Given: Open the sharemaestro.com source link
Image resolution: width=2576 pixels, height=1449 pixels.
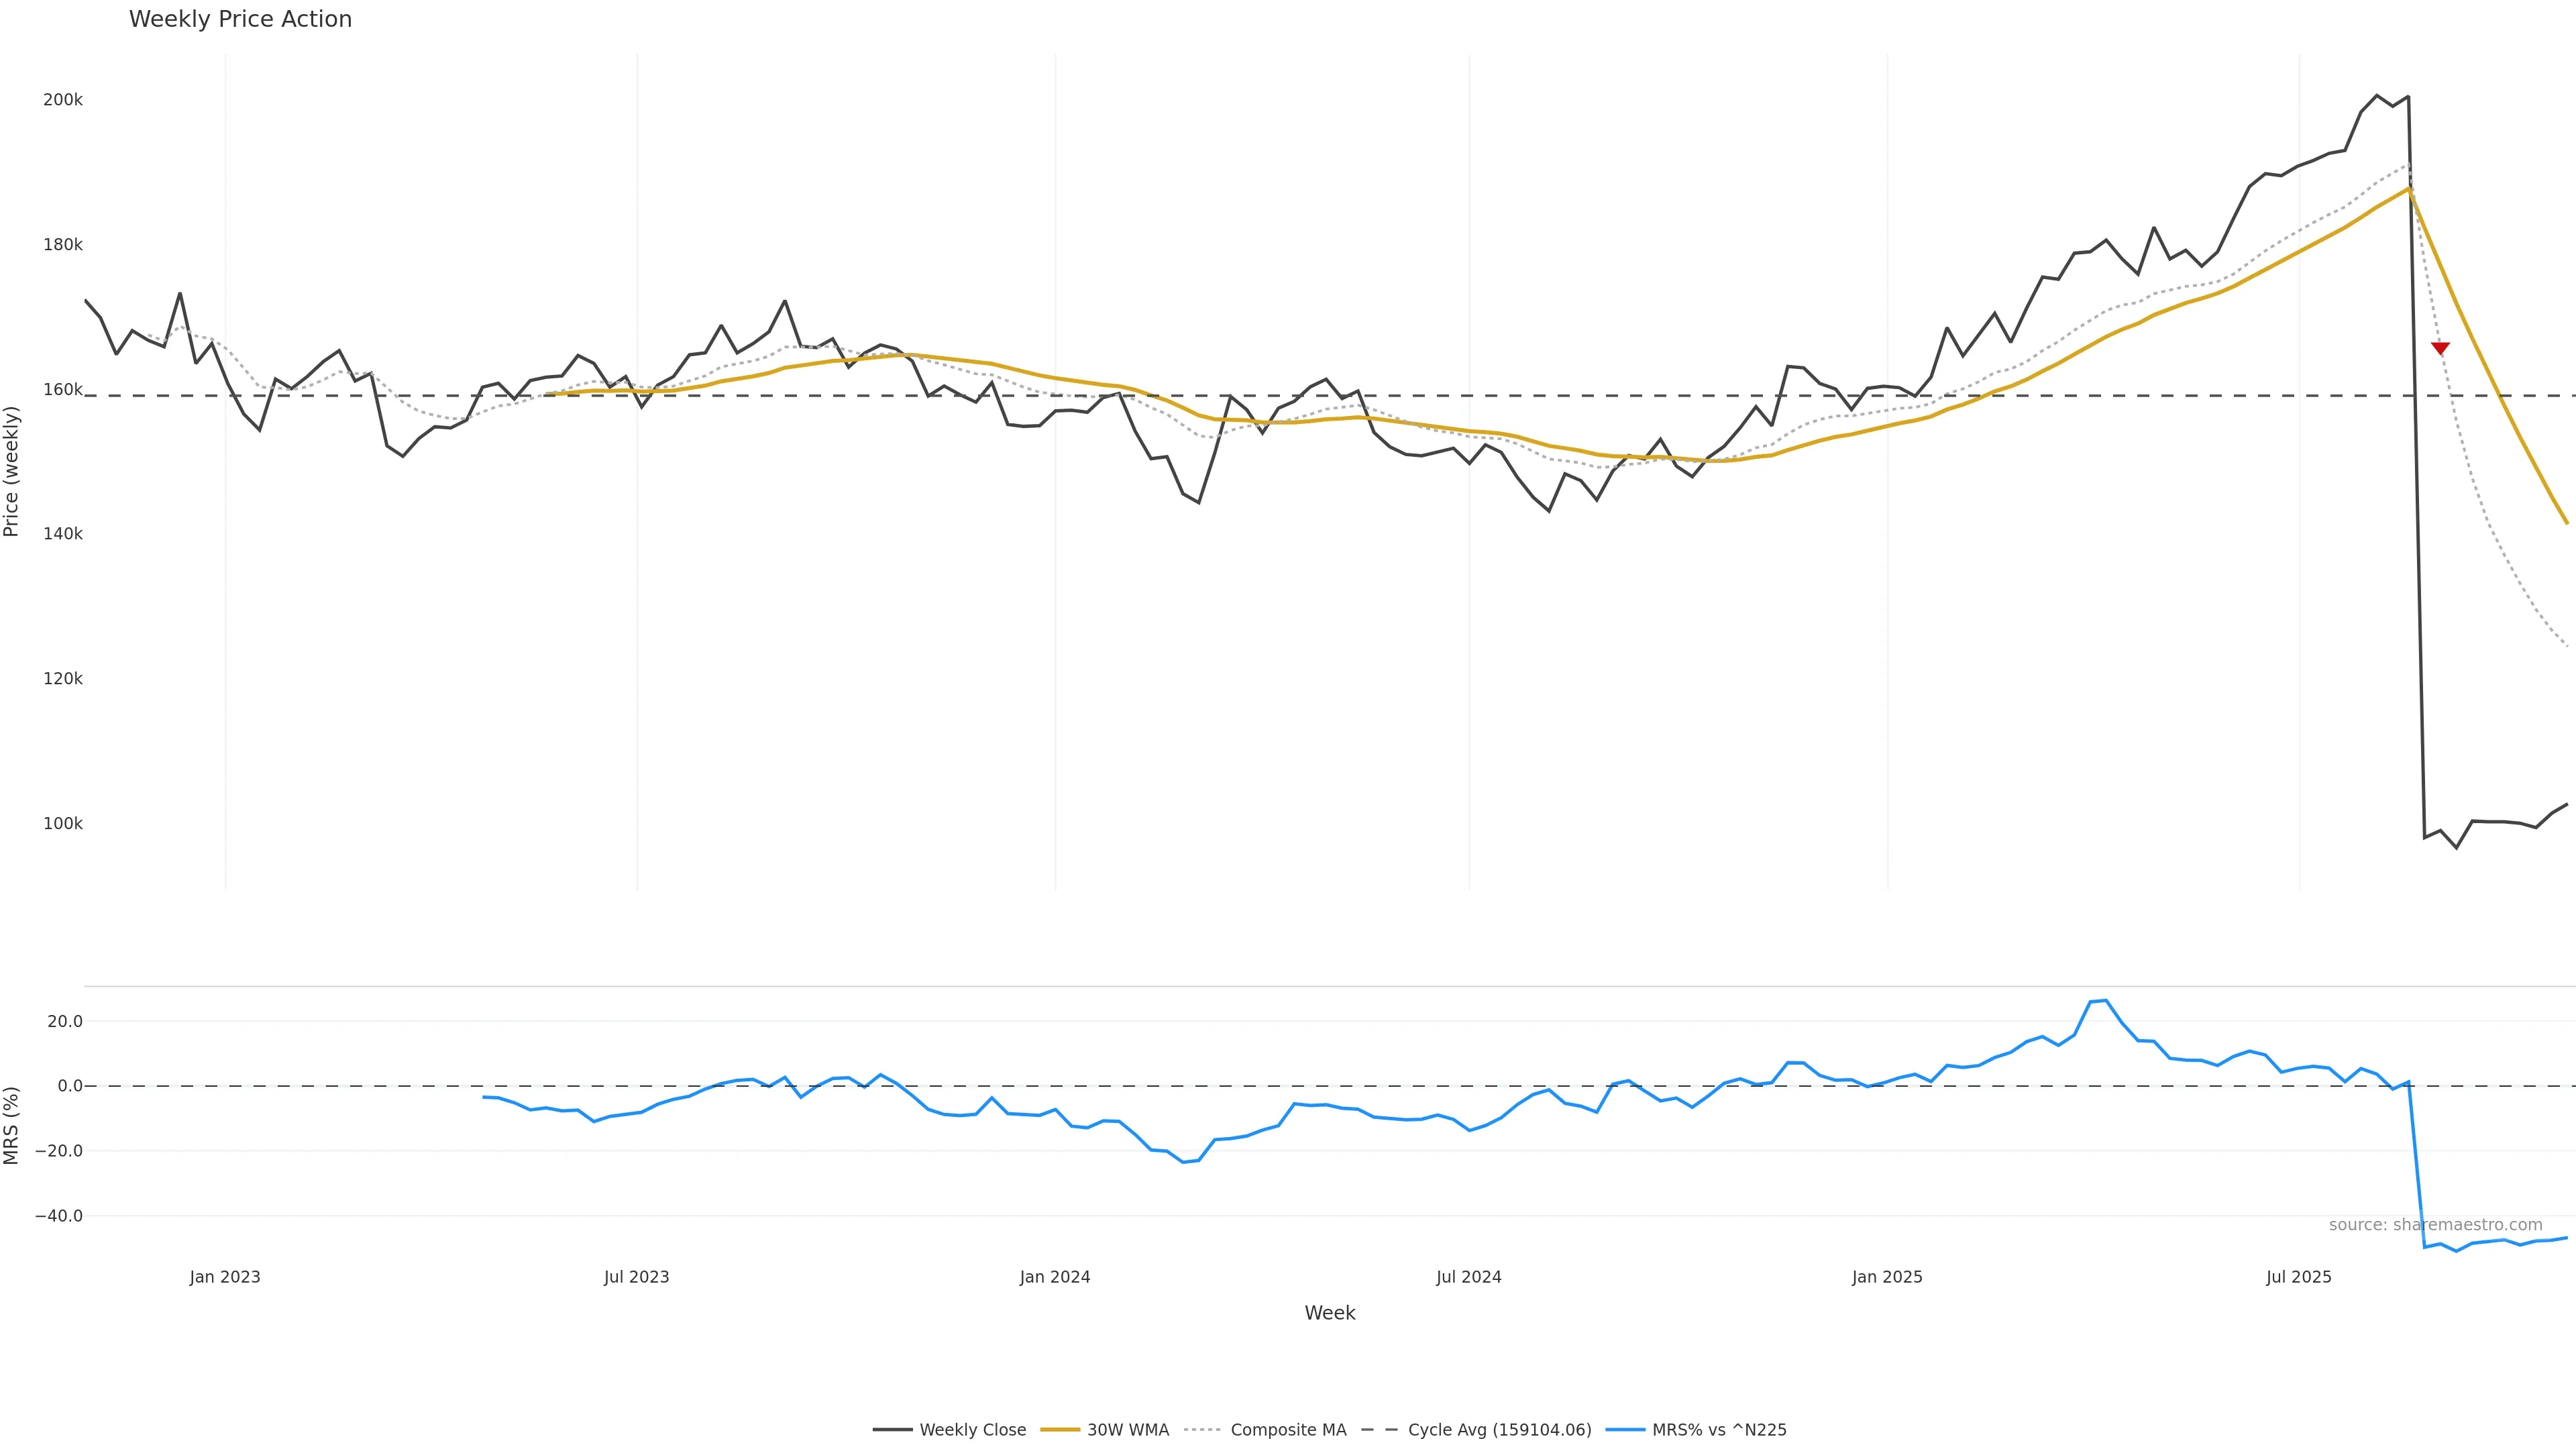Looking at the screenshot, I should point(2435,1225).
